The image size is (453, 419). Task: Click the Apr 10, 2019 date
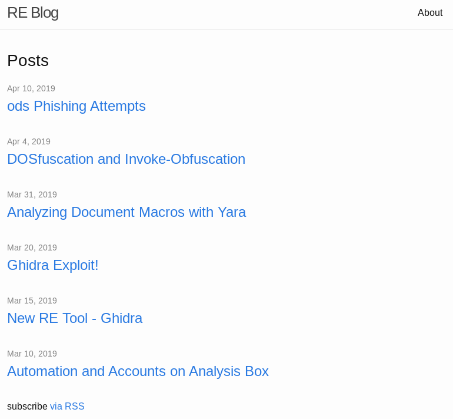pyautogui.click(x=31, y=88)
